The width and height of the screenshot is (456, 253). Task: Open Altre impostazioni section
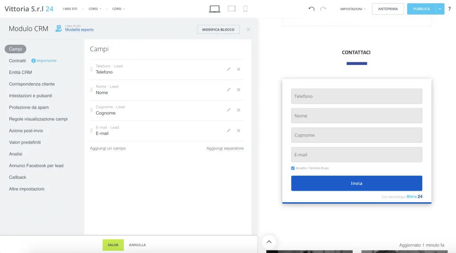(26, 189)
